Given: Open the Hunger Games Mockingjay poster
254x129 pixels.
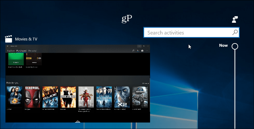Looking at the screenshot, I should [x=86, y=97].
